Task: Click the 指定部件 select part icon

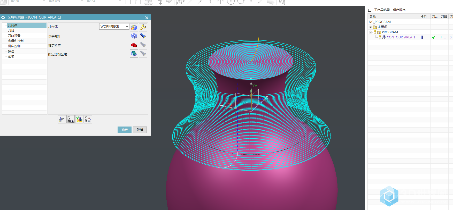Action: tap(134, 36)
